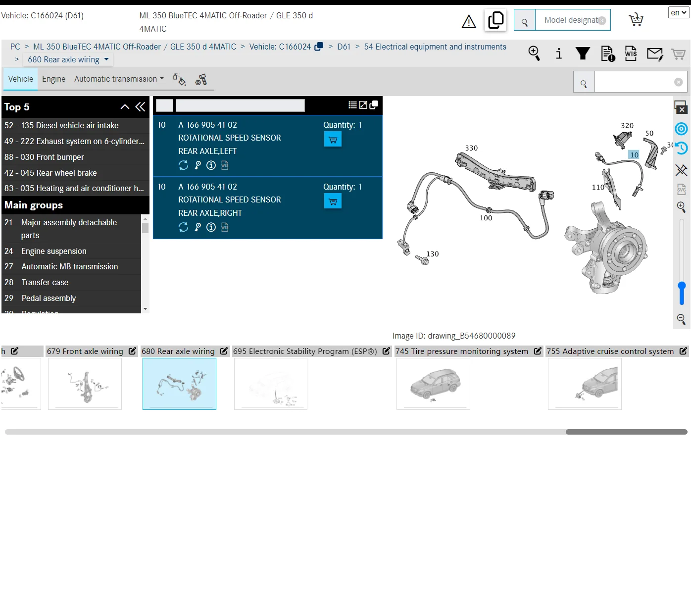691x597 pixels.
Task: Open the language selector showing 'en'
Action: (679, 13)
